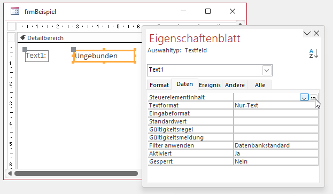Minimize the frmBeispiel window
Image resolution: width=333 pixels, height=194 pixels.
(x=183, y=11)
